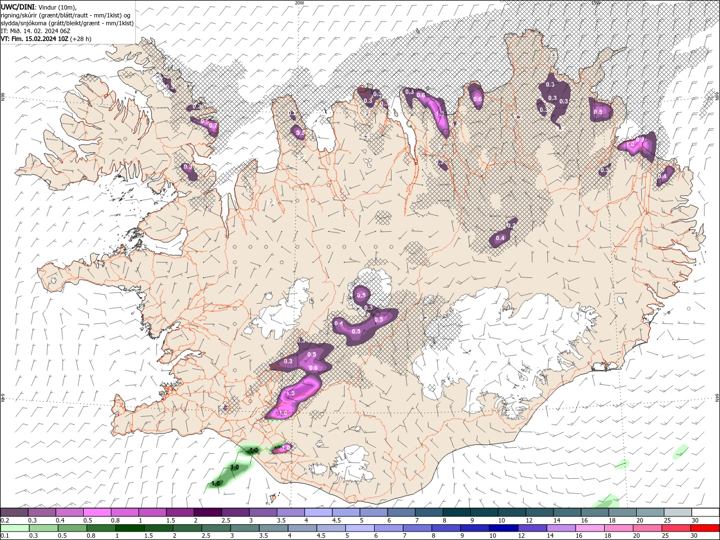Viewport: 720px width, 540px height.
Task: Click the light pink rain swatch at 16
Action: tap(589, 528)
